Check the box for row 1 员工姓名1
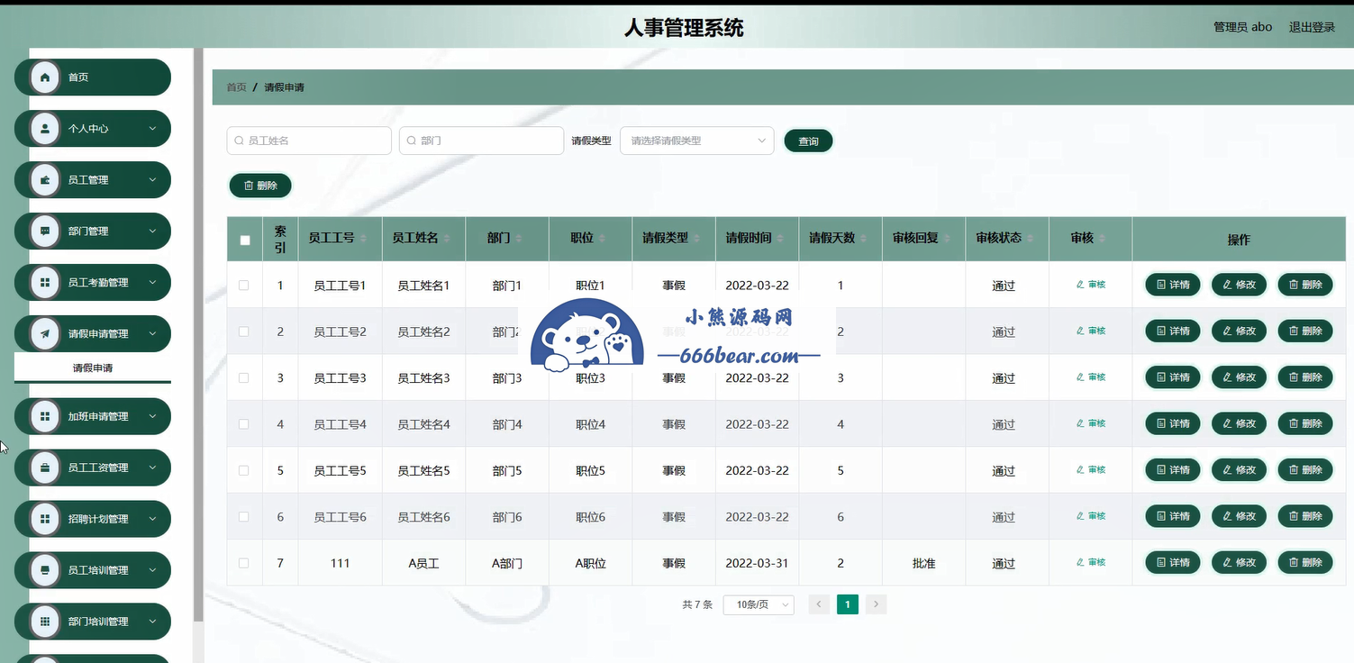 (244, 286)
